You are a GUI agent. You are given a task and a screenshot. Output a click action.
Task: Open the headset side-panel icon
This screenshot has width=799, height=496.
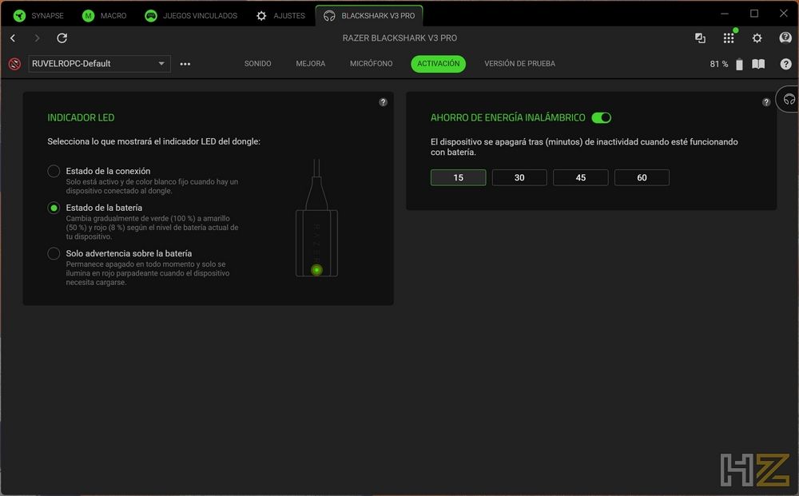(x=789, y=99)
